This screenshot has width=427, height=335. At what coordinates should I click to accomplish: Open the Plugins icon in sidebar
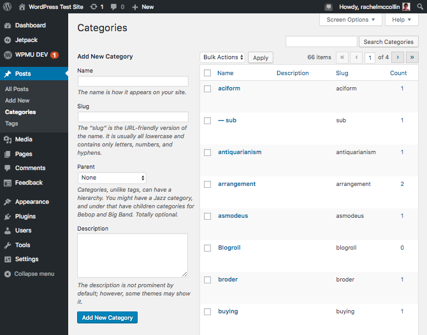click(x=8, y=217)
